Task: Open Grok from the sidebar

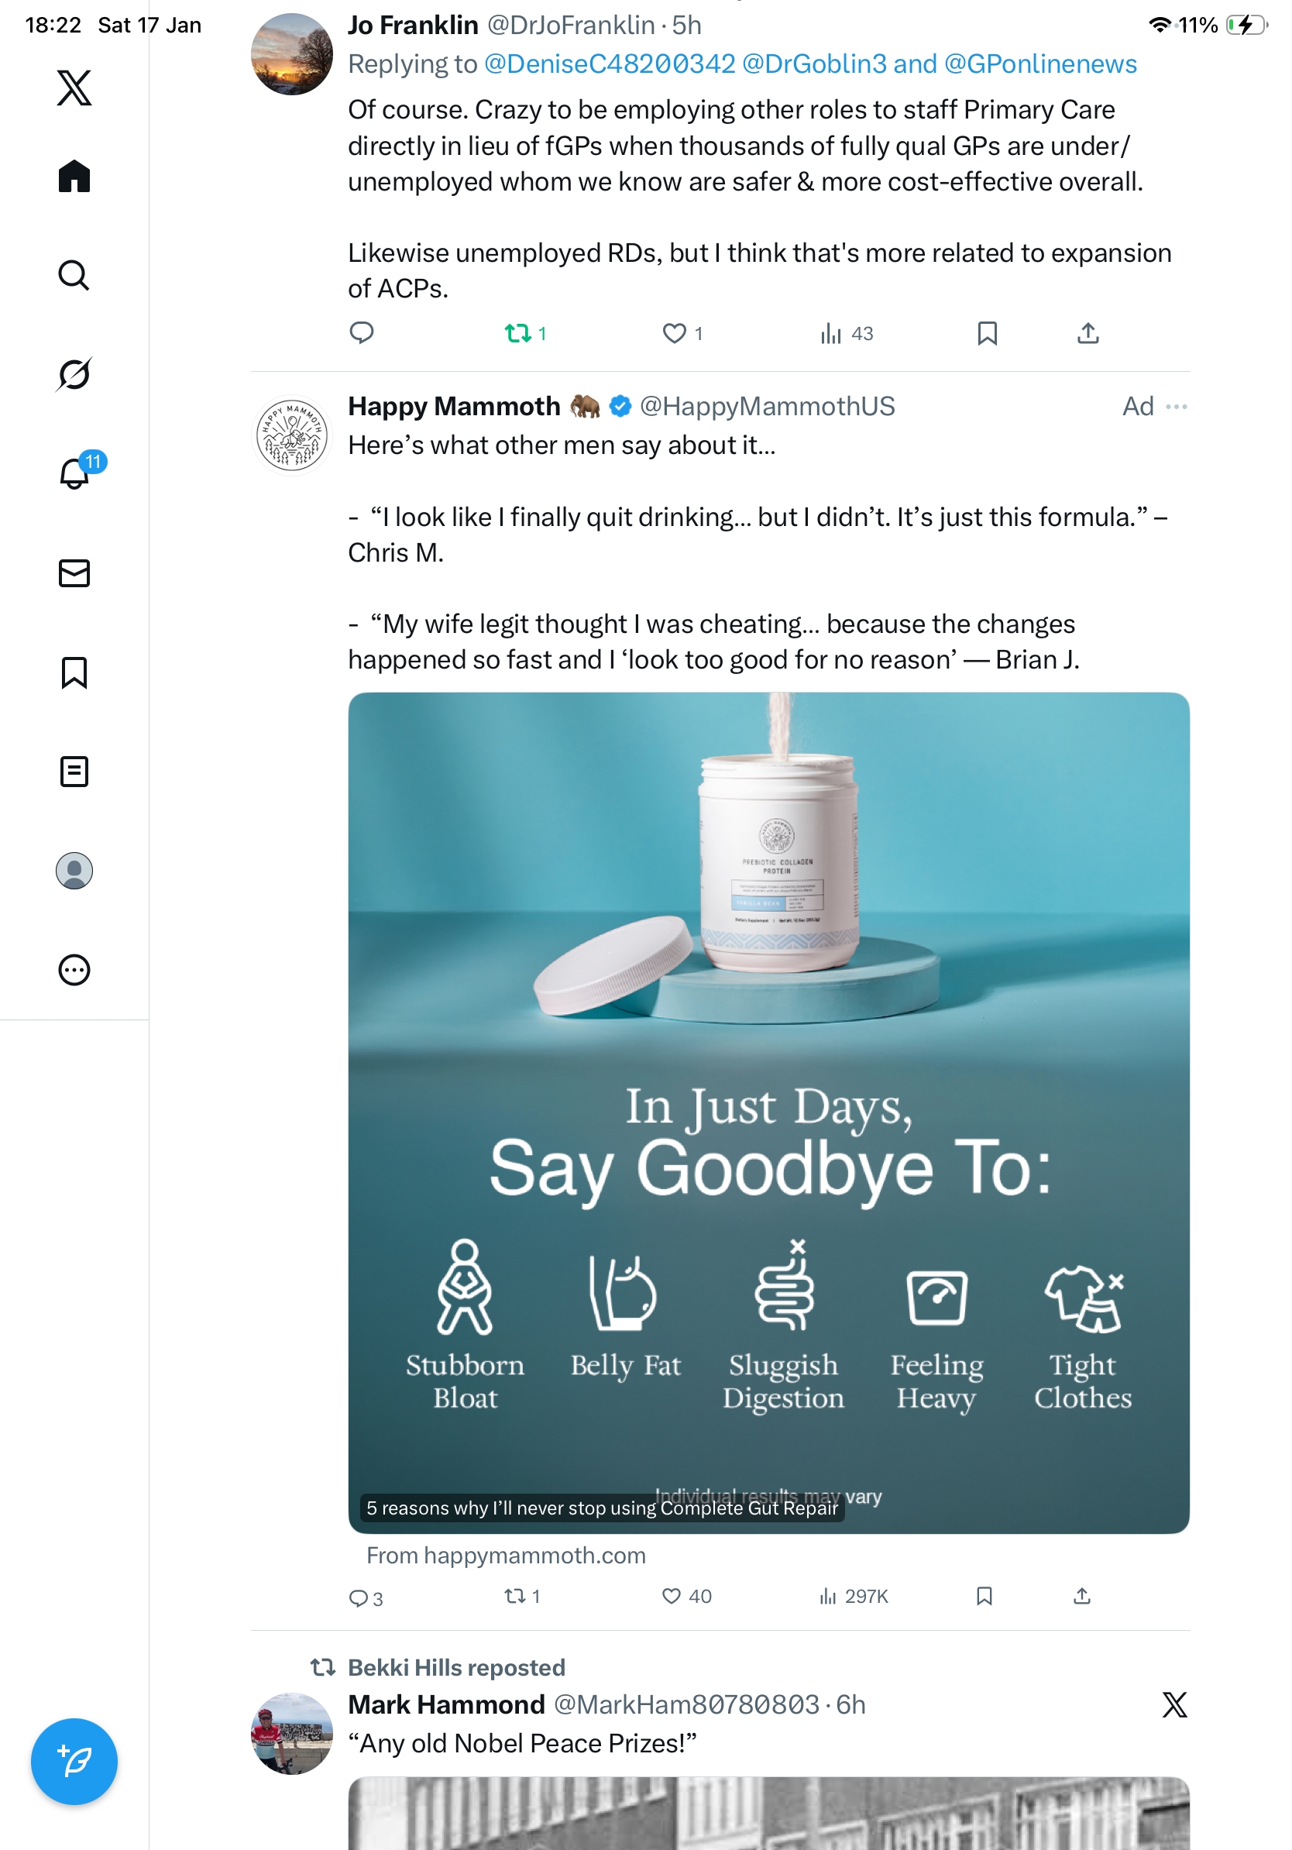Action: pyautogui.click(x=74, y=375)
